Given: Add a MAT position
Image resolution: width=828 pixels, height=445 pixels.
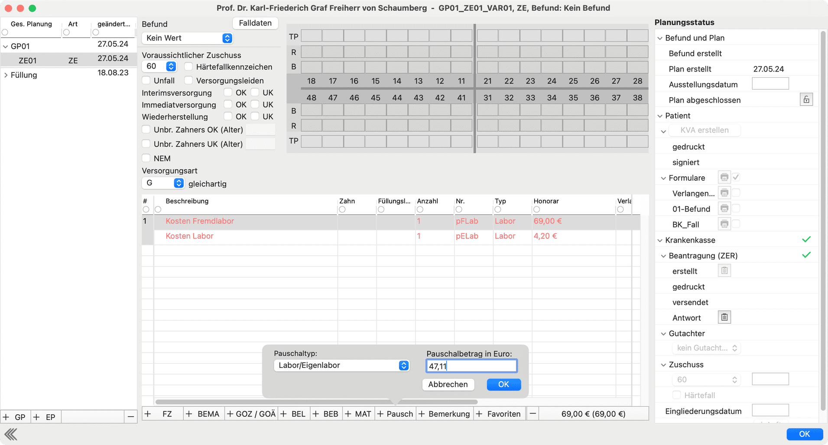Looking at the screenshot, I should pyautogui.click(x=358, y=414).
